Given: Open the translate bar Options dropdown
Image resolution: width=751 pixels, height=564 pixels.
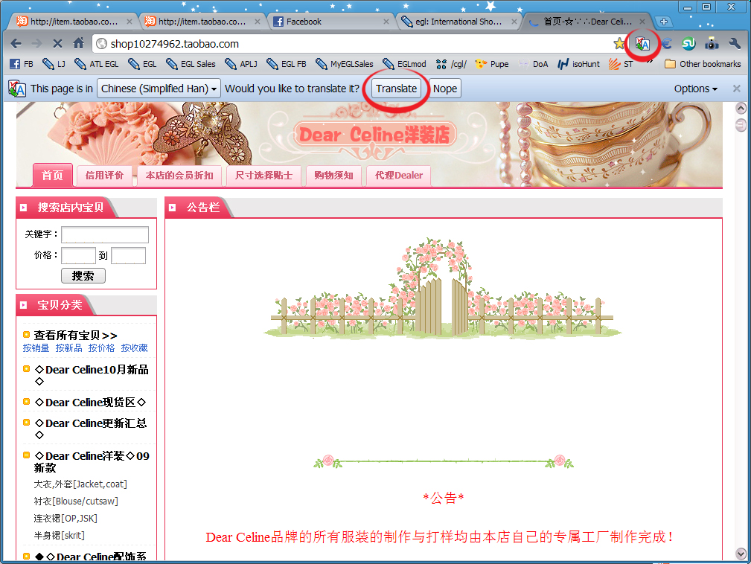Looking at the screenshot, I should click(x=696, y=89).
